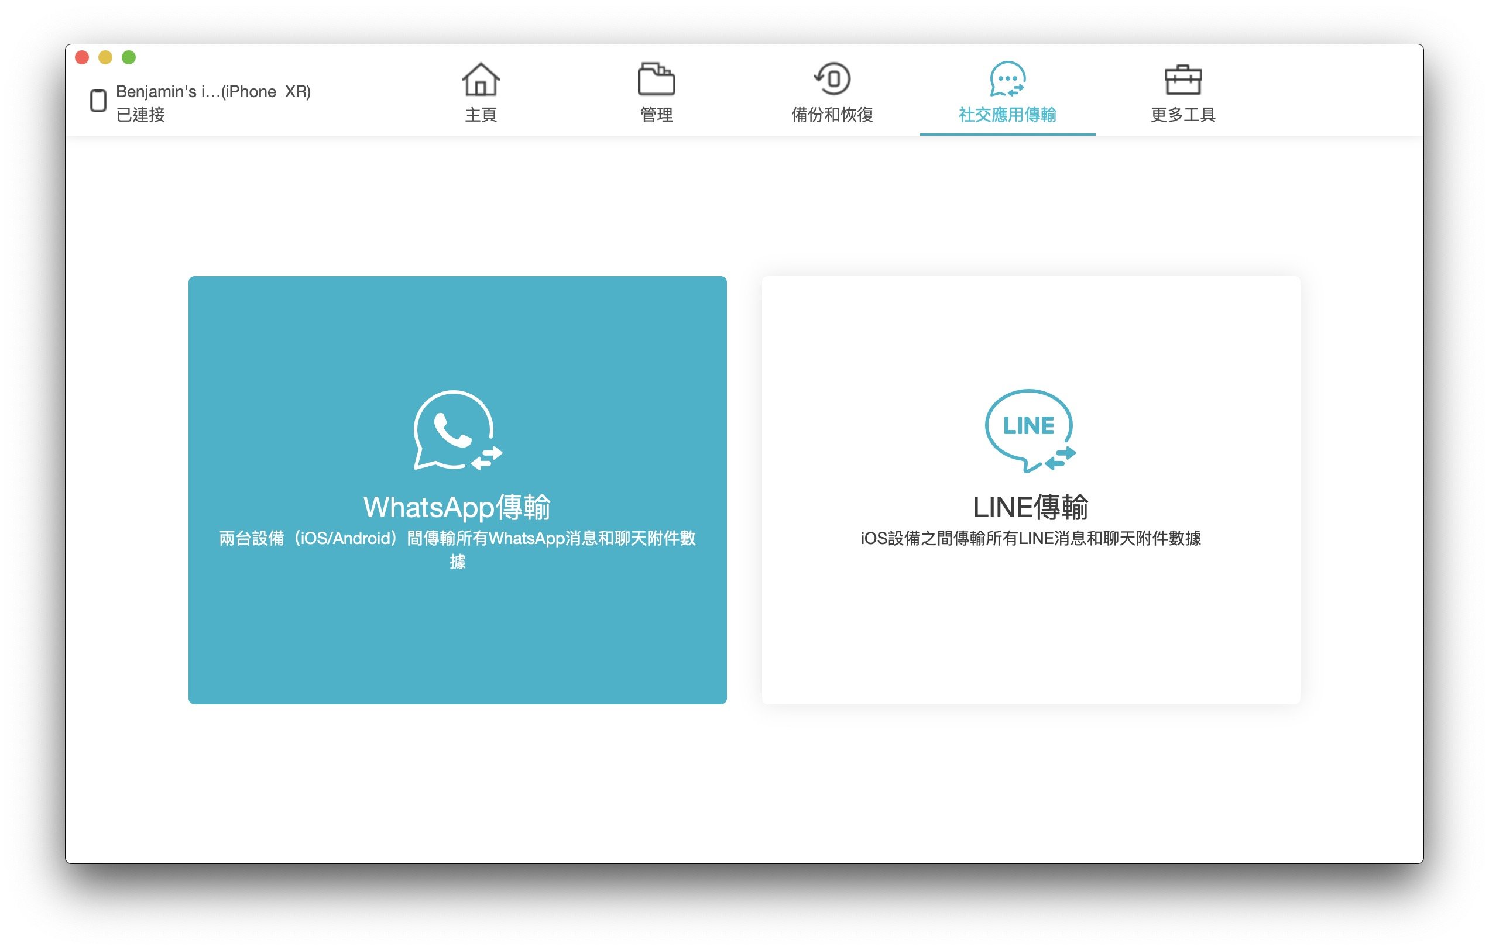Close the window with the red button

click(x=83, y=57)
